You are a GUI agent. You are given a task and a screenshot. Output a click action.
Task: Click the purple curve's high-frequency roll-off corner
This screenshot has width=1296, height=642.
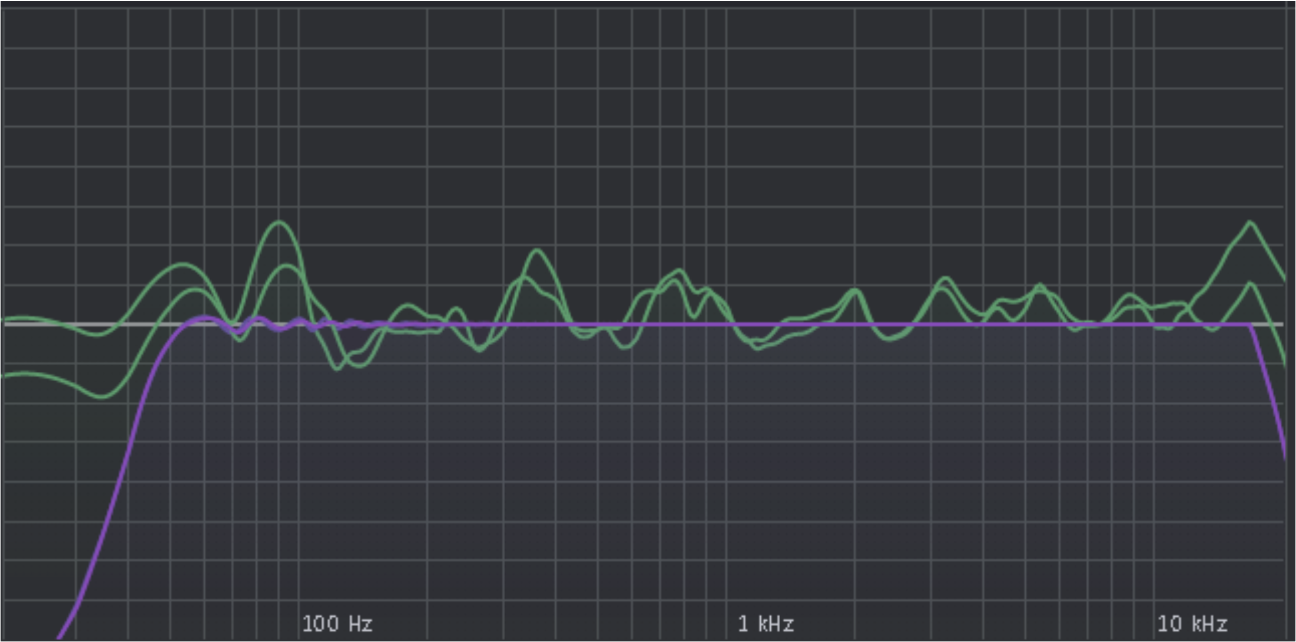click(x=1249, y=325)
